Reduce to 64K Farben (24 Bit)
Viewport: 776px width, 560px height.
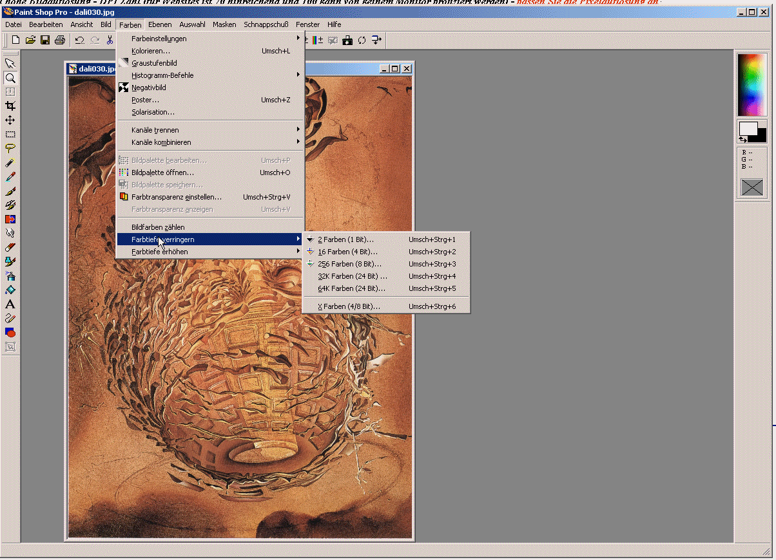[x=386, y=288]
